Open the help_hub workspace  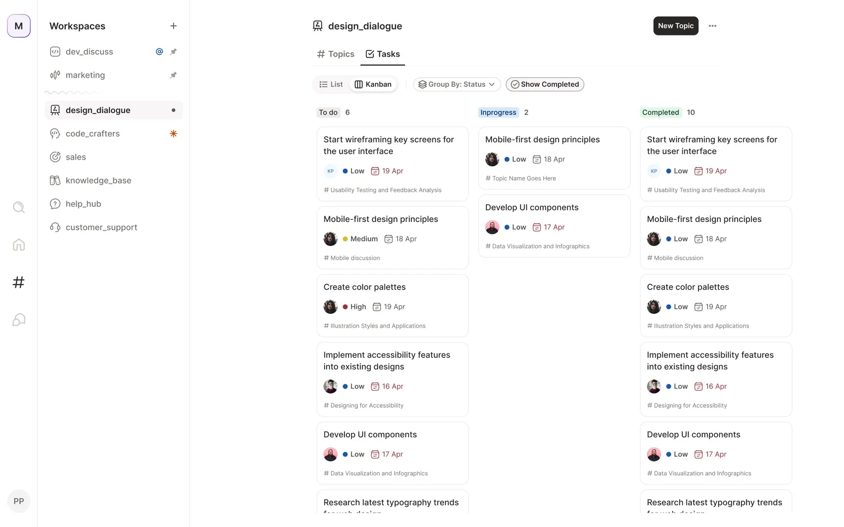(114, 204)
